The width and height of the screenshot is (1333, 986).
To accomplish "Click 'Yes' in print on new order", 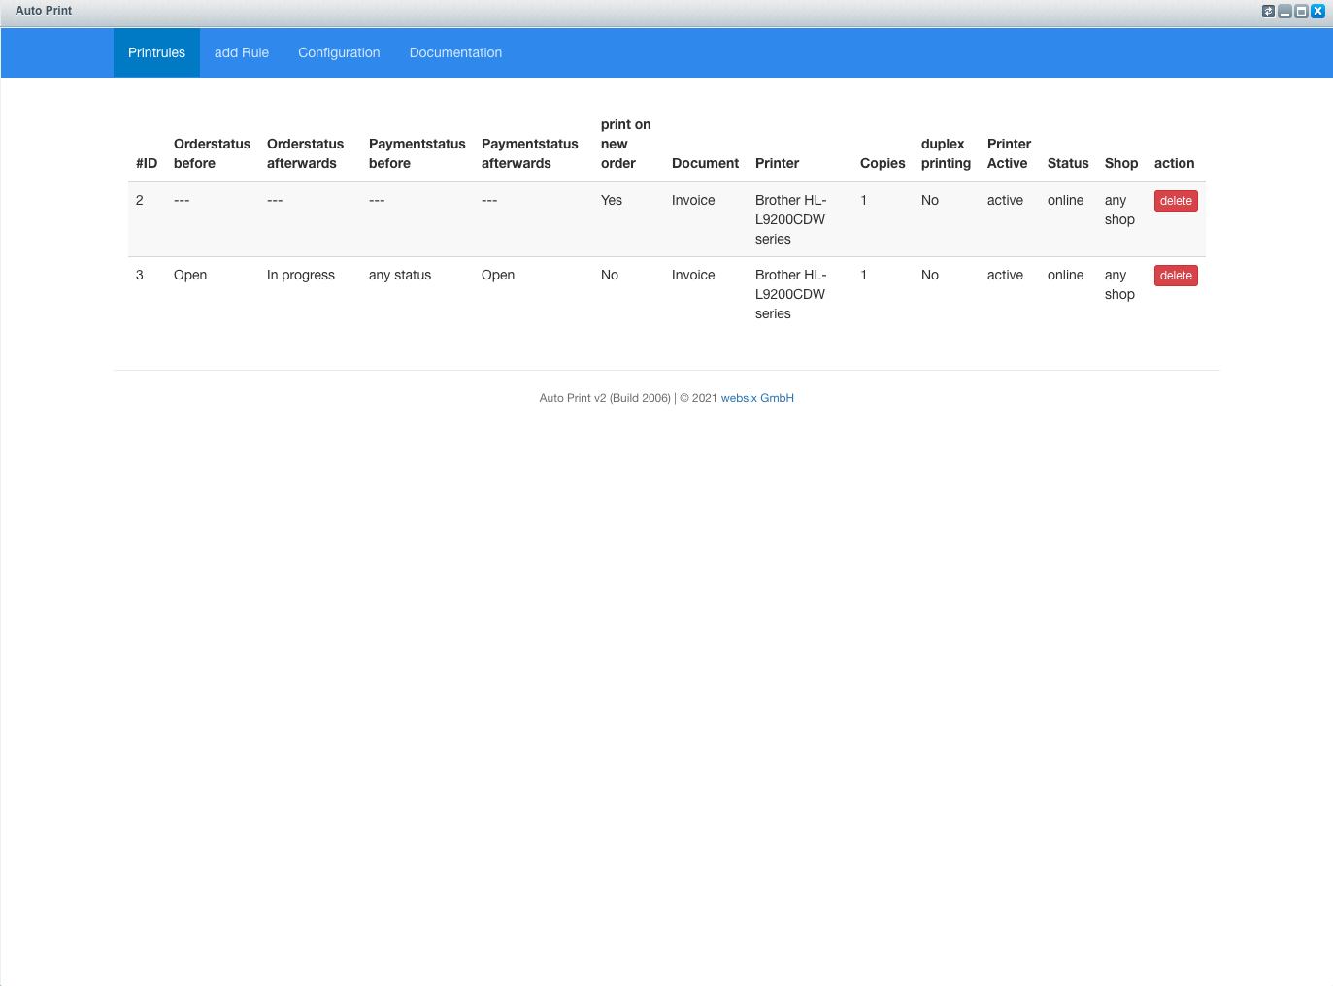I will pyautogui.click(x=612, y=200).
